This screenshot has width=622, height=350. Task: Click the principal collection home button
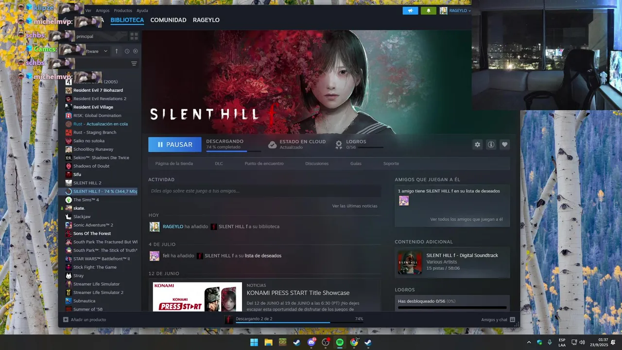click(92, 36)
